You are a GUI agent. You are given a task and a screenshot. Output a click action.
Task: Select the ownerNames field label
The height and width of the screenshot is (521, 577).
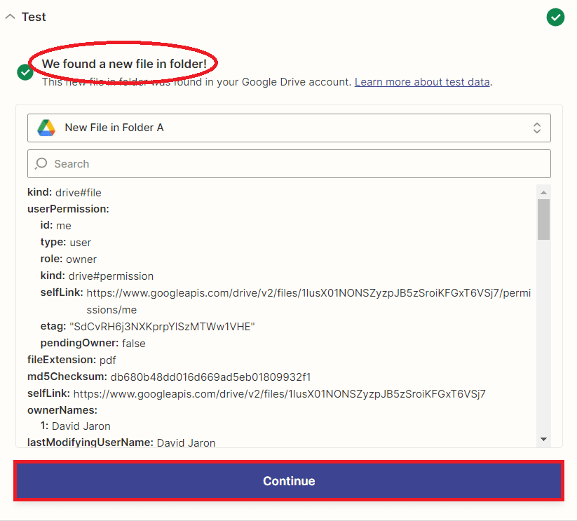click(x=62, y=410)
